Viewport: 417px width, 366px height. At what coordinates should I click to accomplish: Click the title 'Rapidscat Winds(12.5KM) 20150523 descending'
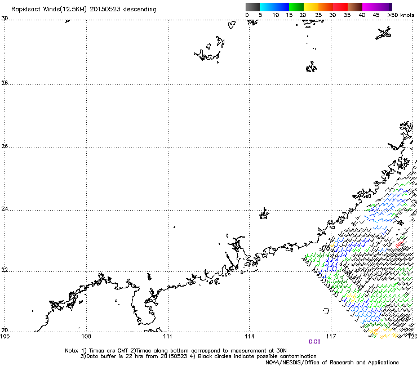click(84, 10)
